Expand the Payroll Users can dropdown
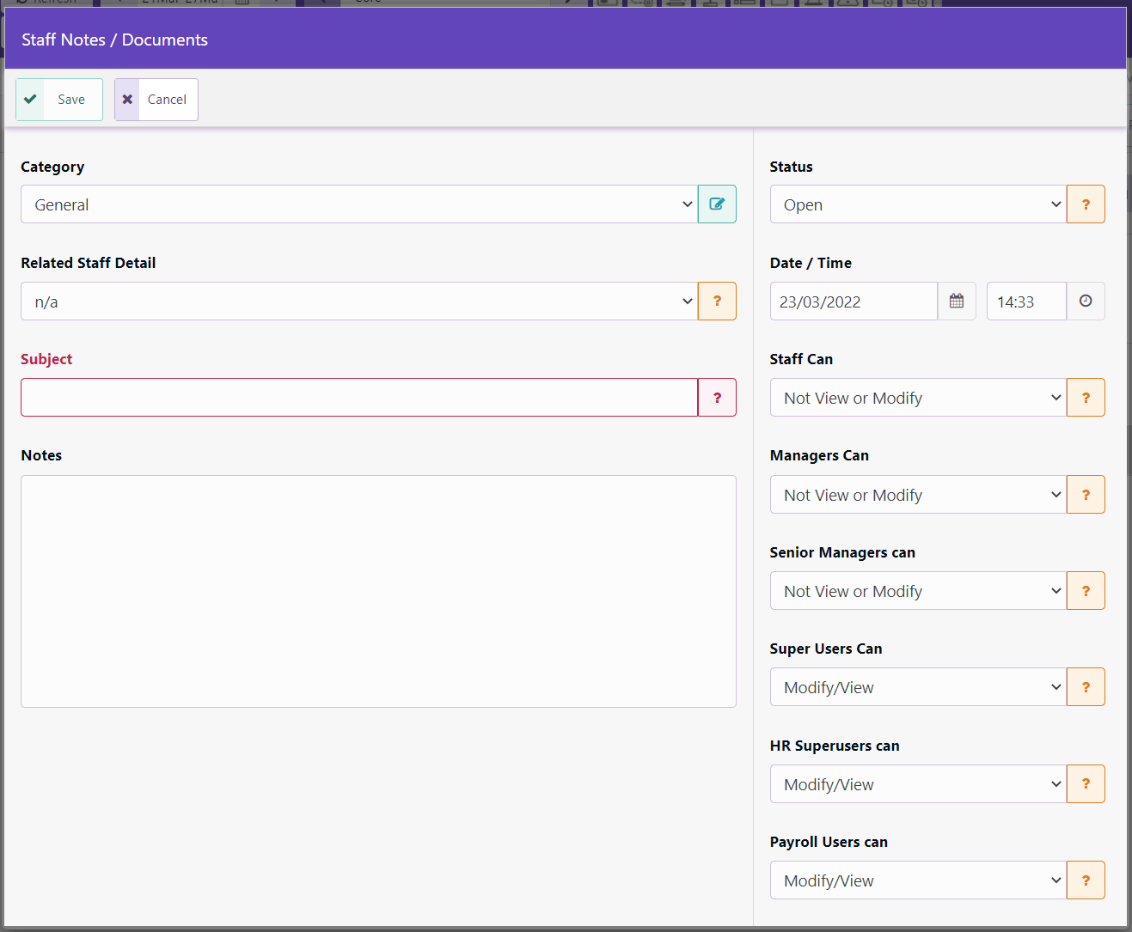The height and width of the screenshot is (932, 1132). point(918,880)
